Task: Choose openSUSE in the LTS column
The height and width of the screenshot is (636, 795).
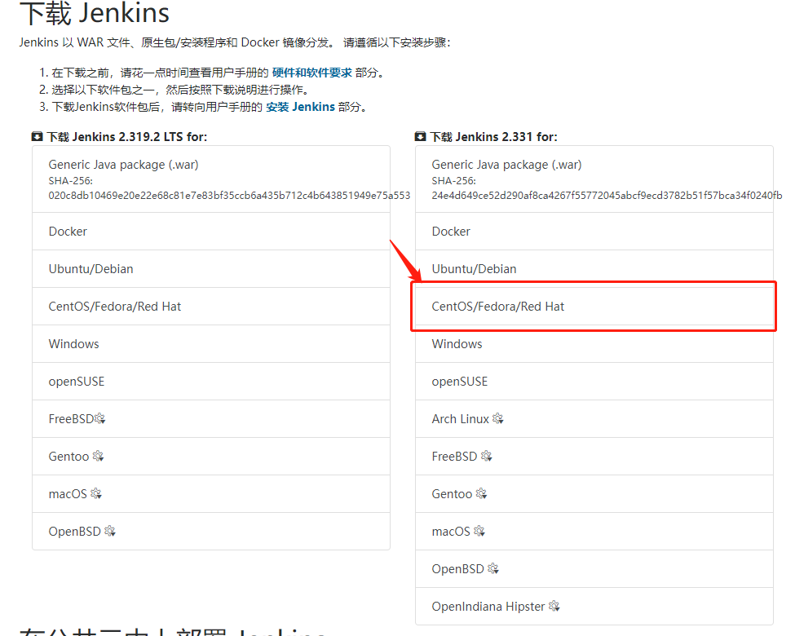Action: pos(211,382)
